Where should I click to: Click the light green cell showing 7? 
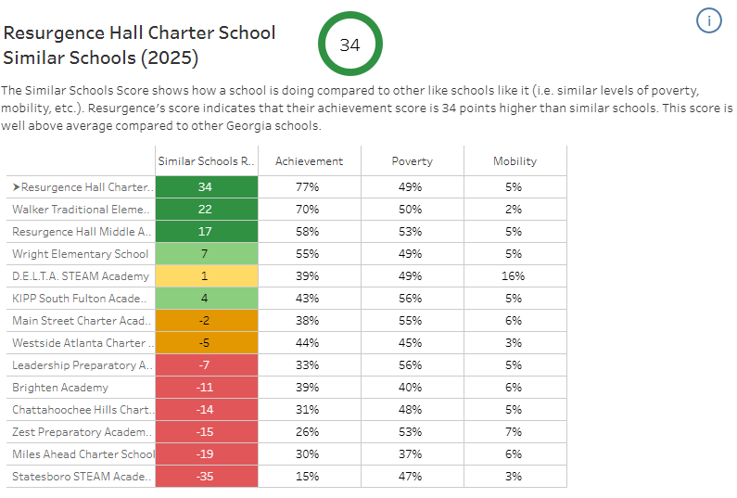(205, 254)
